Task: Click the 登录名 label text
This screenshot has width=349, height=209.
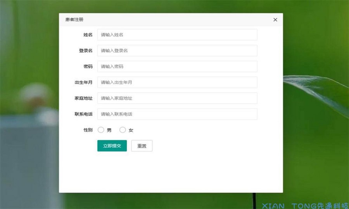Action: [86, 51]
